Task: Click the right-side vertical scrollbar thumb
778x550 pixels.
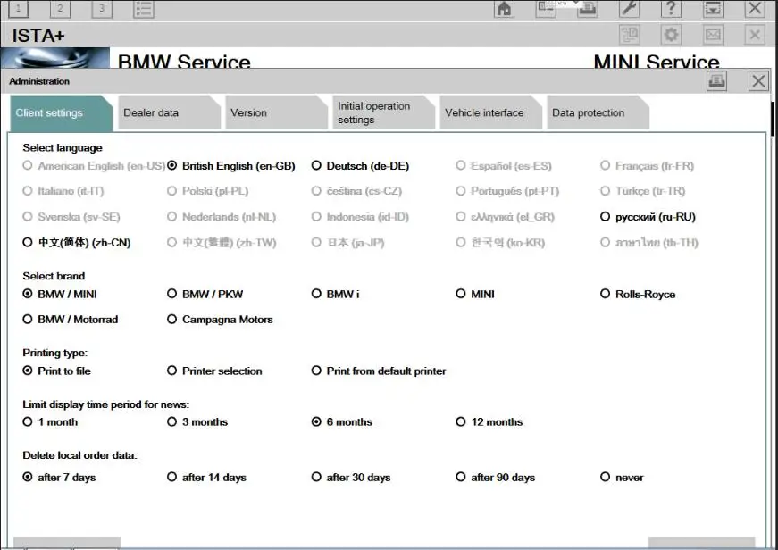Action: (773, 118)
